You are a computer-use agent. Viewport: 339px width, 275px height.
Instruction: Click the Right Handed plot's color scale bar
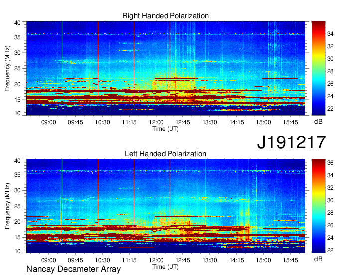point(318,68)
